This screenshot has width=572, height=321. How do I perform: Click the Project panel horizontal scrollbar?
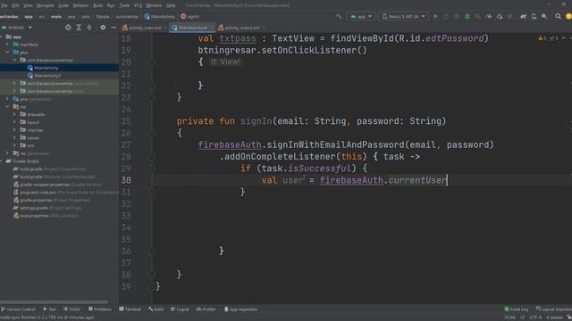(x=54, y=302)
